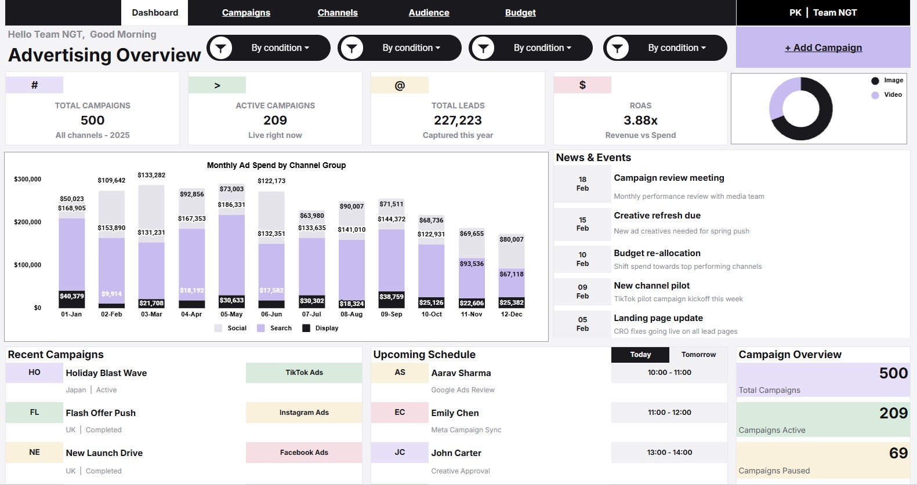This screenshot has height=485, width=917.
Task: Click the # badge on Total Campaigns card
Action: coord(34,85)
